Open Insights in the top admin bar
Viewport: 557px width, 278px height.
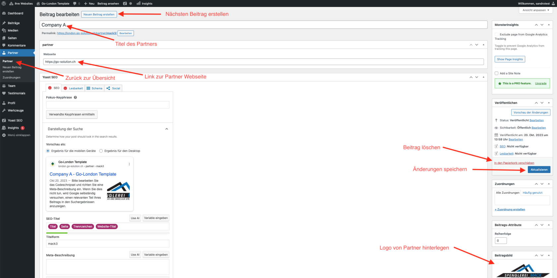[x=145, y=3]
